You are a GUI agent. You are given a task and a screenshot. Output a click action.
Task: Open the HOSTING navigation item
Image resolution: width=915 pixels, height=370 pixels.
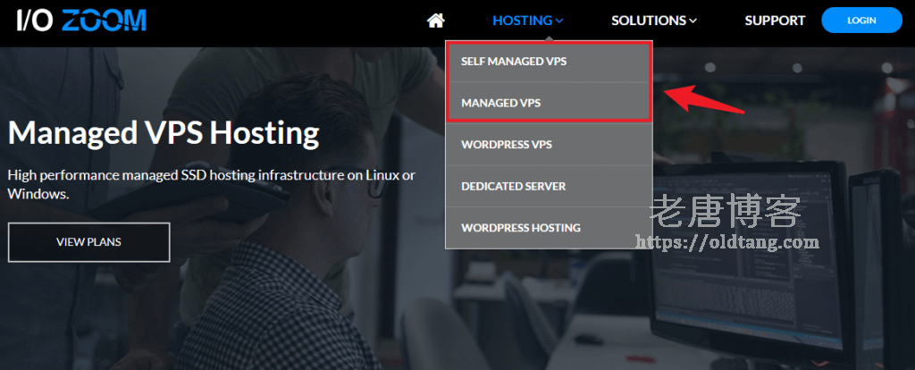(522, 20)
